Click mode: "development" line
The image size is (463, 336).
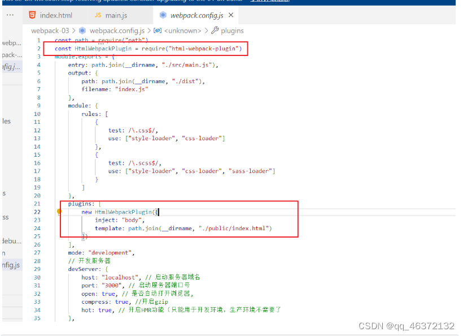(x=101, y=253)
